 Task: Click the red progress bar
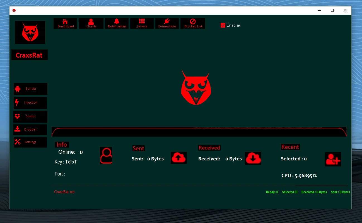(199, 131)
